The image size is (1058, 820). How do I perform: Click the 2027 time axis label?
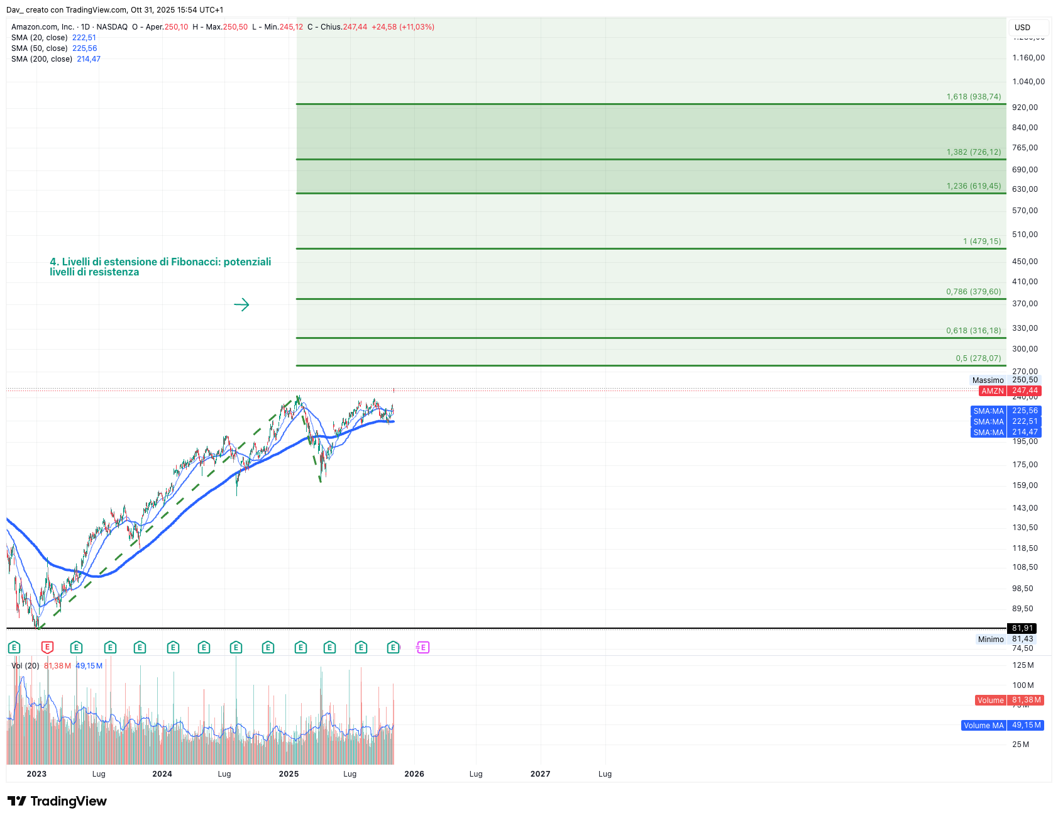(541, 774)
